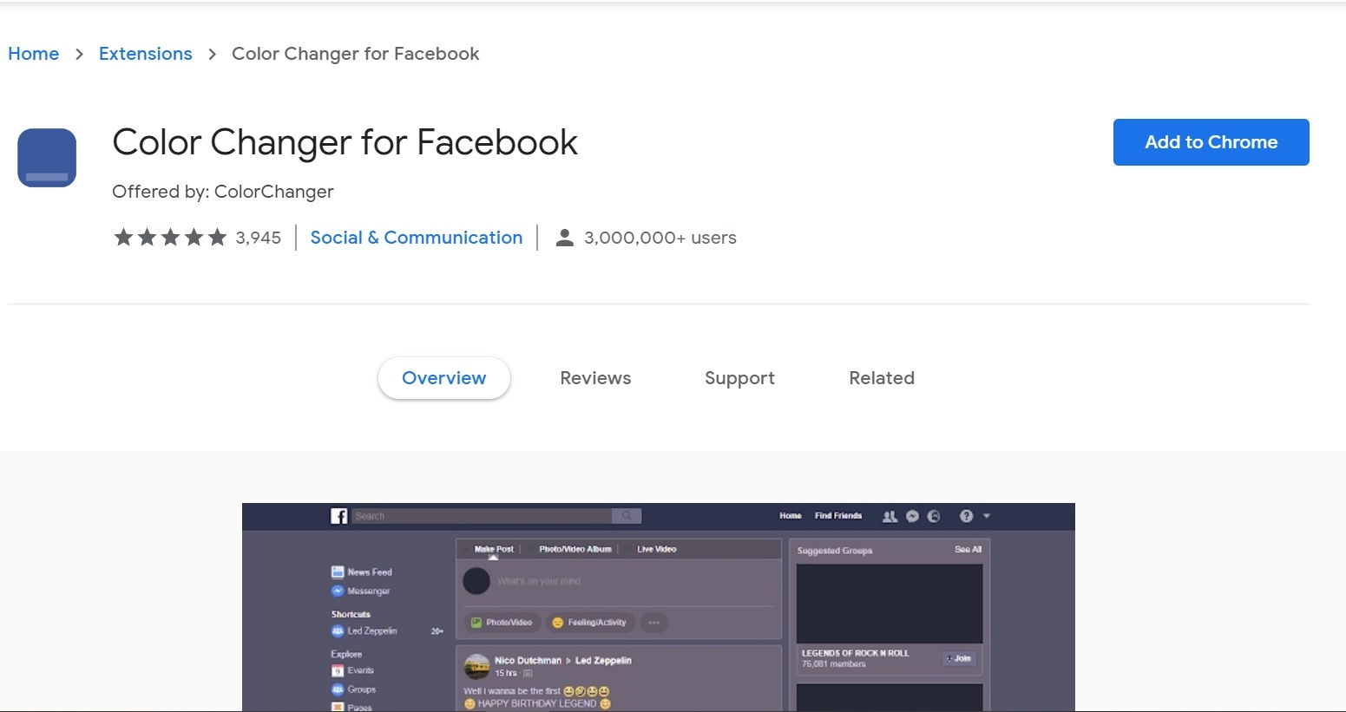The image size is (1346, 712).
Task: Click 'Home' in Facebook preview header
Action: point(791,516)
